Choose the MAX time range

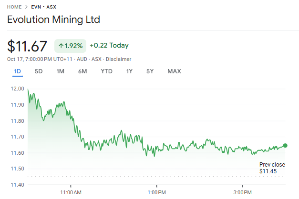pos(174,71)
